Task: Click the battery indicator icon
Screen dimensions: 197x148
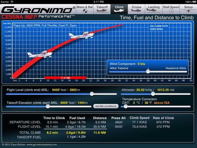Action: click(x=194, y=2)
